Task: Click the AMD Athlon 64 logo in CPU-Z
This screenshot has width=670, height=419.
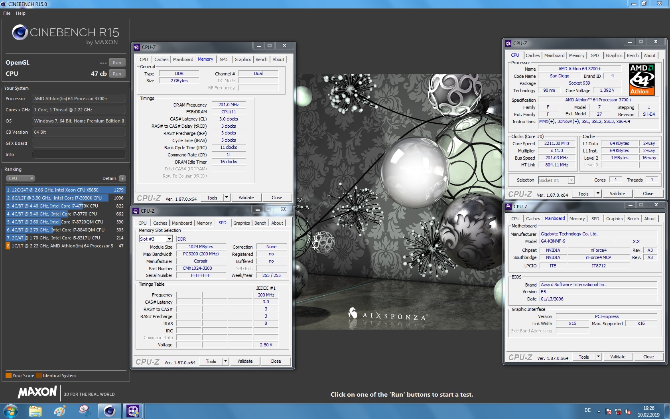Action: coord(642,79)
